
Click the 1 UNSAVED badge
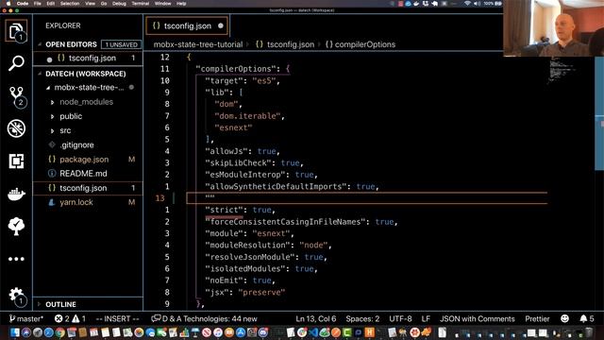point(122,44)
